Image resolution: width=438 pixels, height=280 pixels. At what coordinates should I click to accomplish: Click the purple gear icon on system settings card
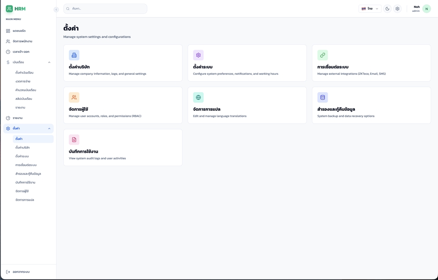[198, 55]
